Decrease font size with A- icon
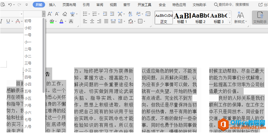 [x=57, y=14]
